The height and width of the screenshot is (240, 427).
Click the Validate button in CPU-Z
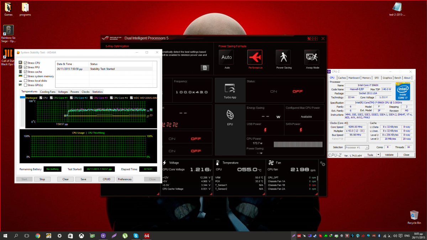click(389, 155)
